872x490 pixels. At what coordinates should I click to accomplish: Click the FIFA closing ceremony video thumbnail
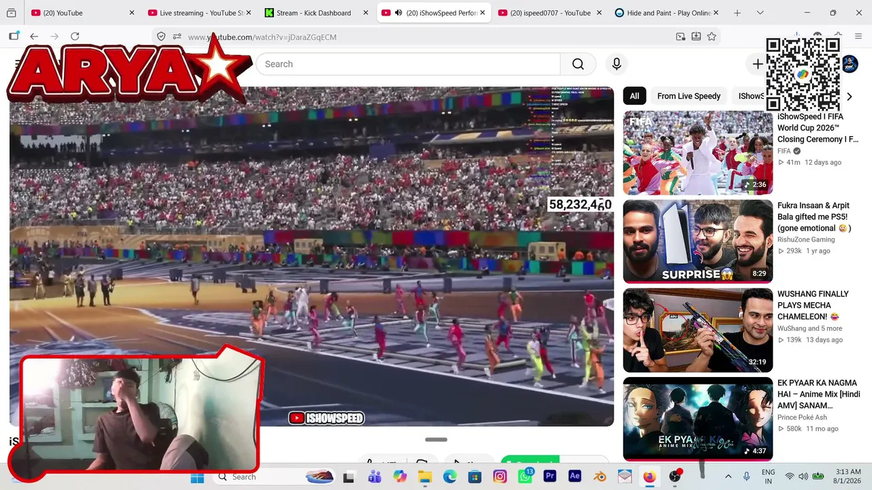[x=698, y=152]
